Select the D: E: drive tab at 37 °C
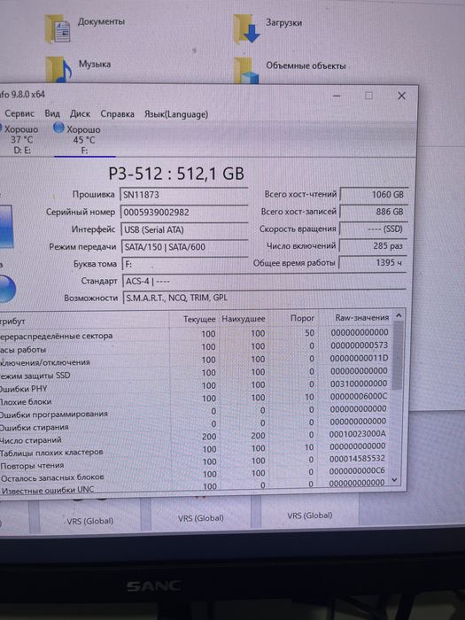Viewport: 465px width, 620px height. (20, 140)
